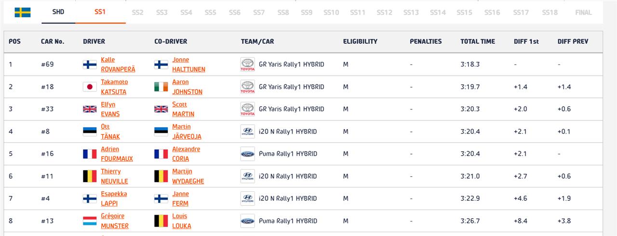This screenshot has width=617, height=236.
Task: Click the Swedish flag icon
Action: 22,13
